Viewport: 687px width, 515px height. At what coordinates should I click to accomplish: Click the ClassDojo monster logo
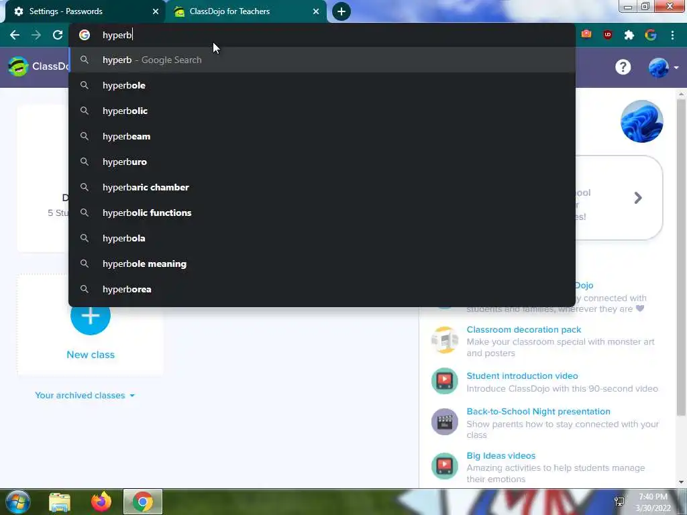(18, 66)
